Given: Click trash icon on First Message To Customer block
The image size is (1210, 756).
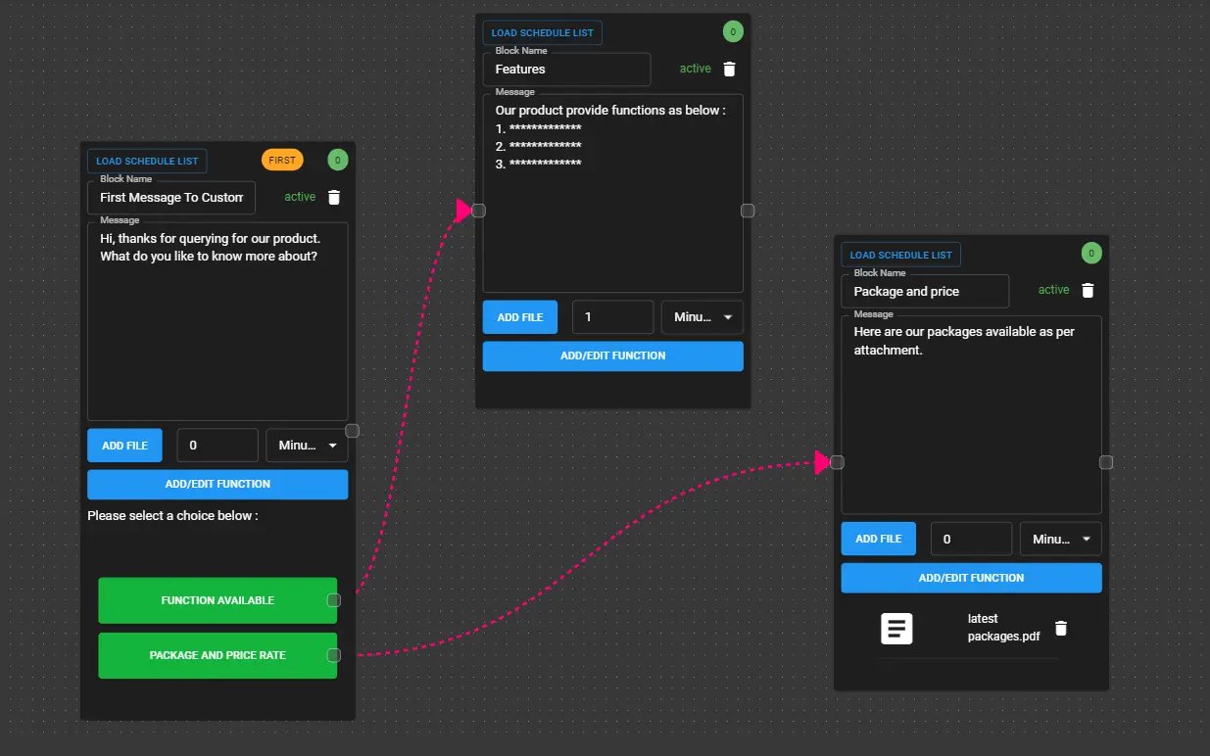Looking at the screenshot, I should (x=334, y=197).
